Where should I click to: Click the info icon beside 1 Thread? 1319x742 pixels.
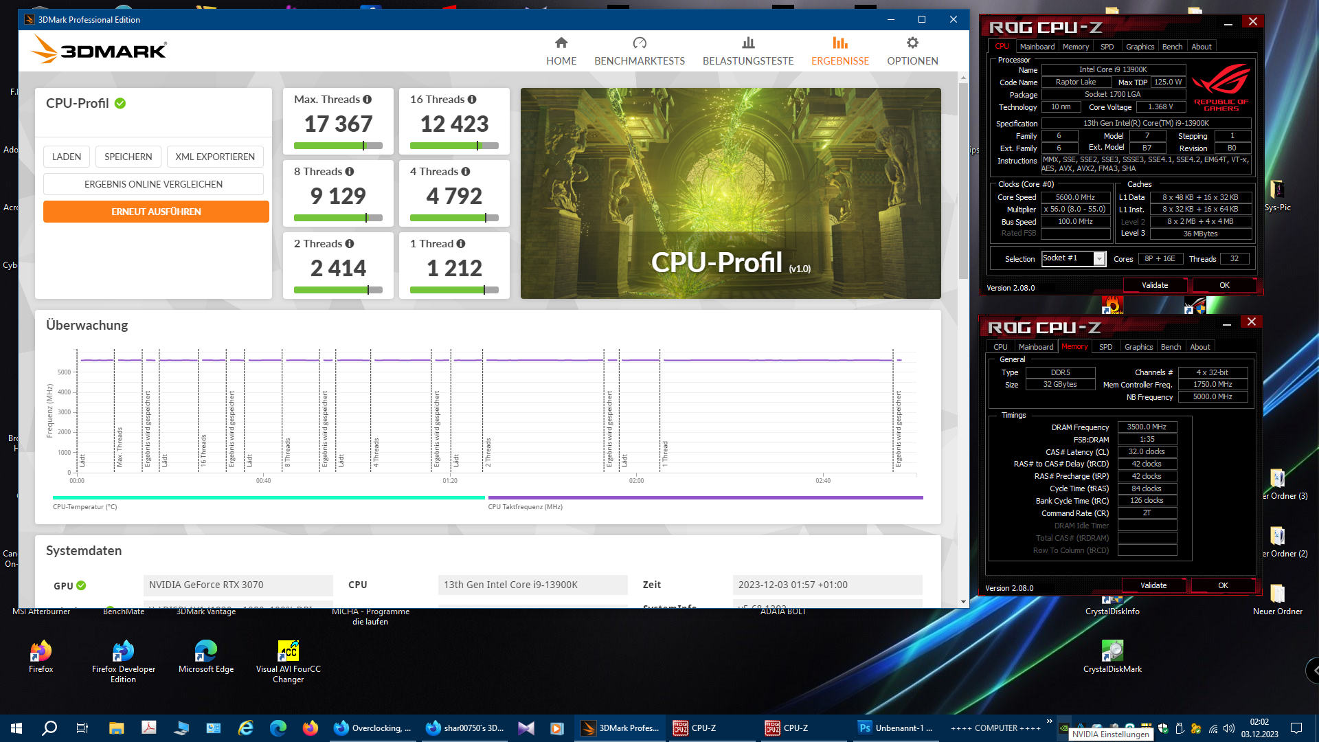coord(461,244)
